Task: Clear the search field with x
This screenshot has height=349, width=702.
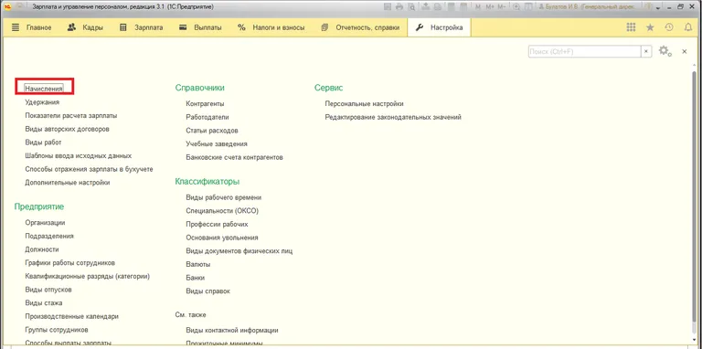Action: 646,52
